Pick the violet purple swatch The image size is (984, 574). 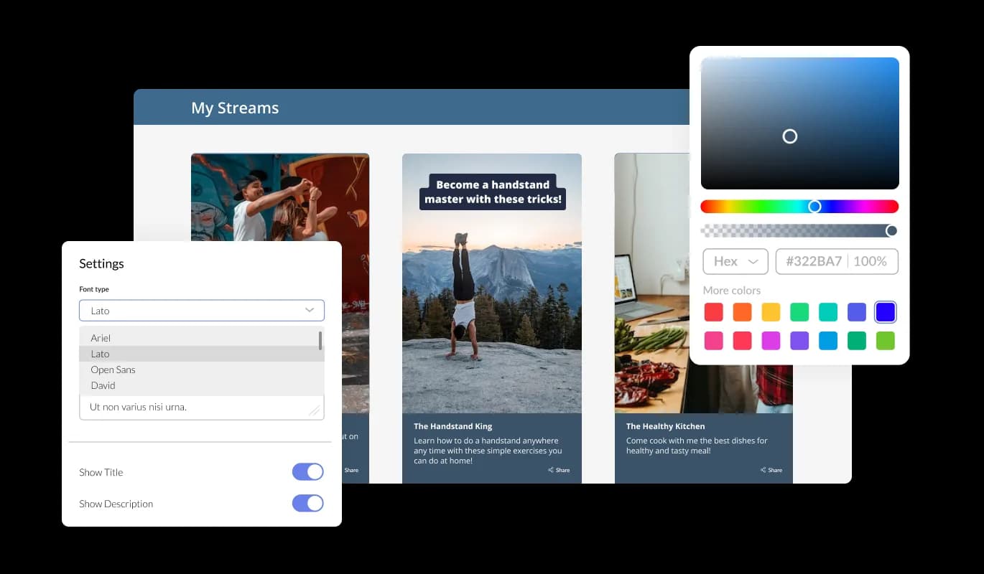(x=799, y=341)
